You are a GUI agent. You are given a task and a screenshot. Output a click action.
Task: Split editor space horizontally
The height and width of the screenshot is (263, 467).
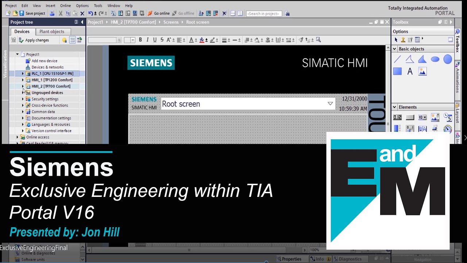[x=233, y=14]
